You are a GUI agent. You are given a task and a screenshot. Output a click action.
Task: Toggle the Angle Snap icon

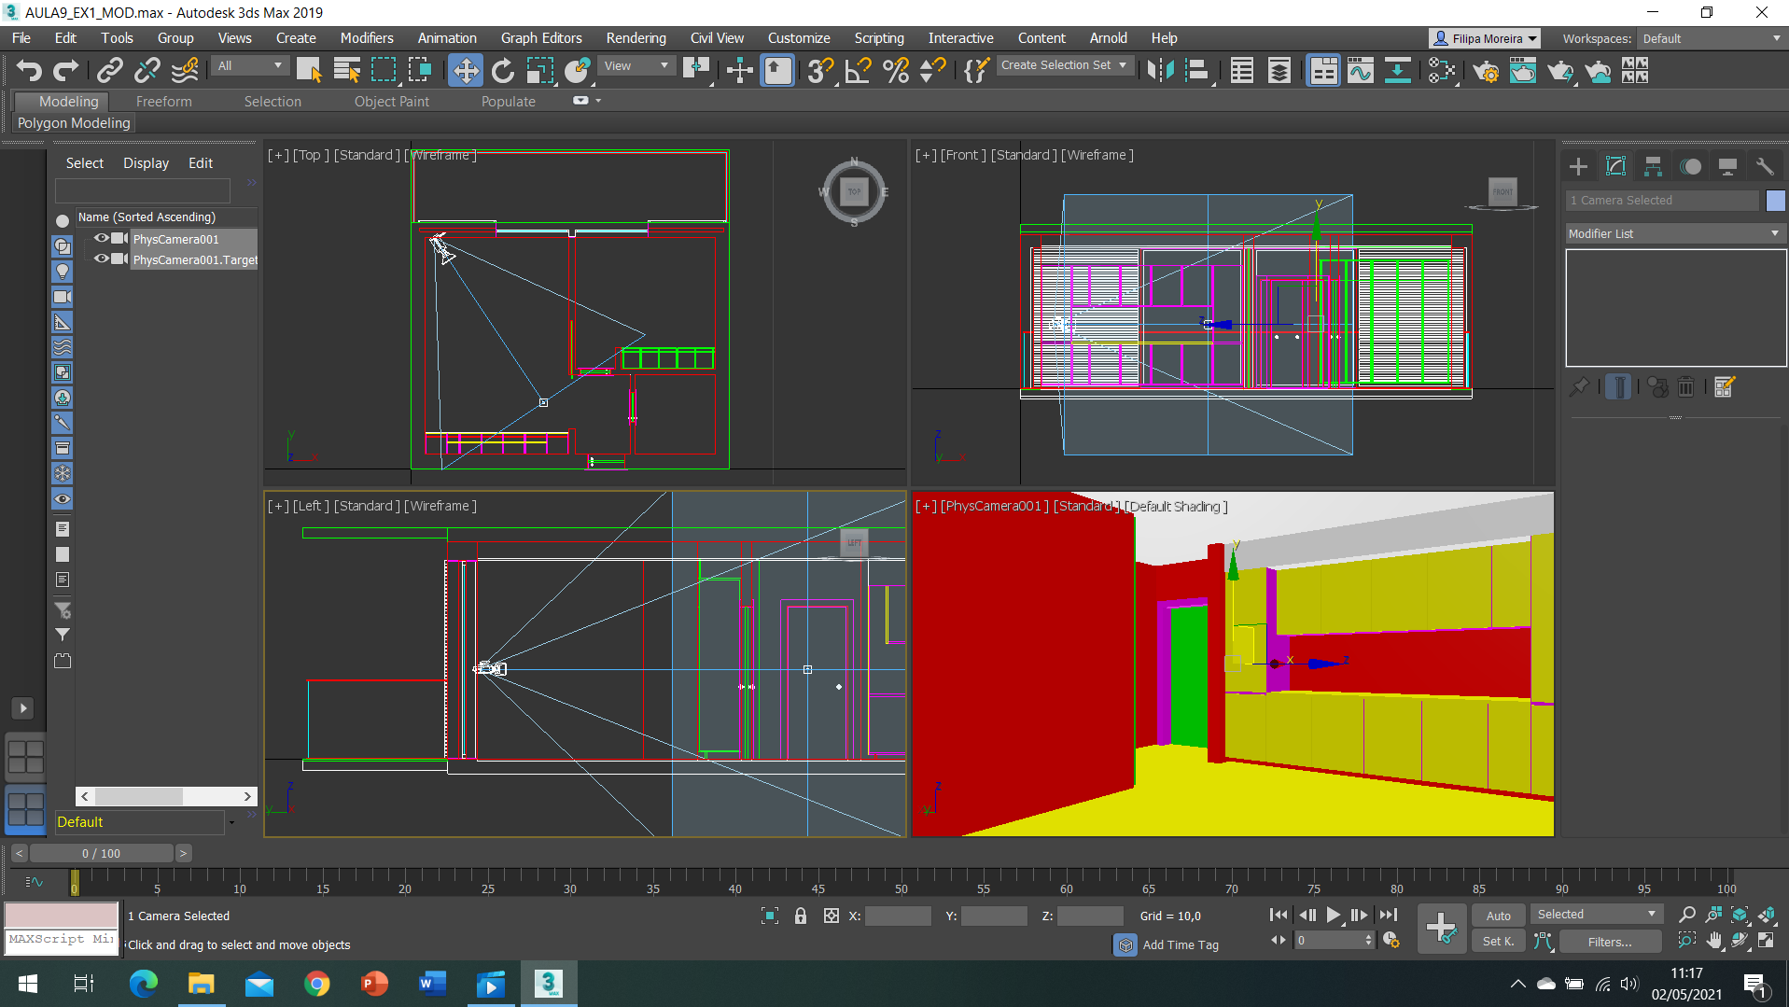(x=857, y=71)
